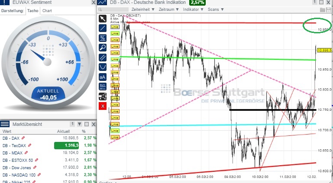
Task: Click the group number 1 box in chart panel header
Action: 314,2
